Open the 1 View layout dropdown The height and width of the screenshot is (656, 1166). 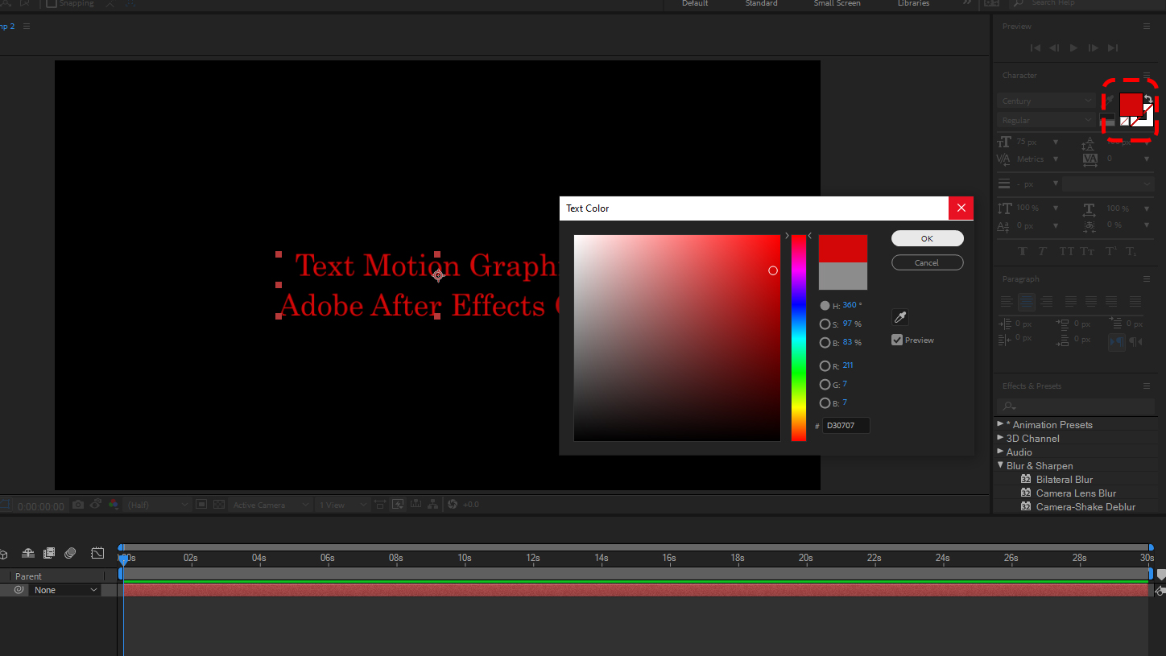coord(341,505)
